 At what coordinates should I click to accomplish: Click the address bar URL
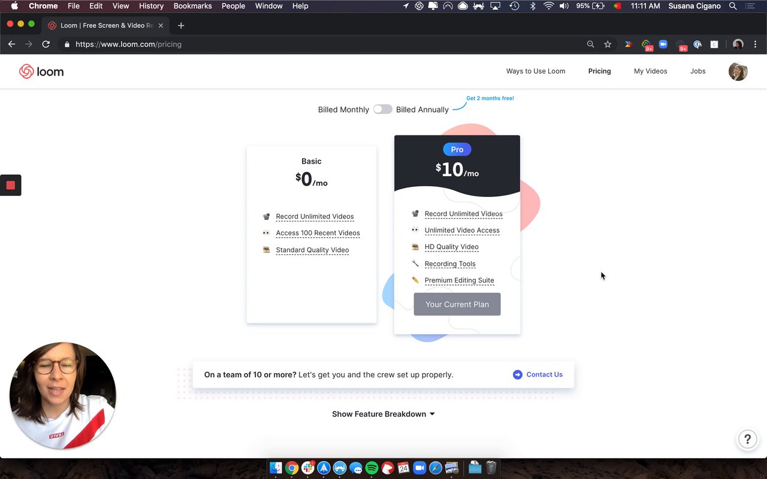coord(128,44)
